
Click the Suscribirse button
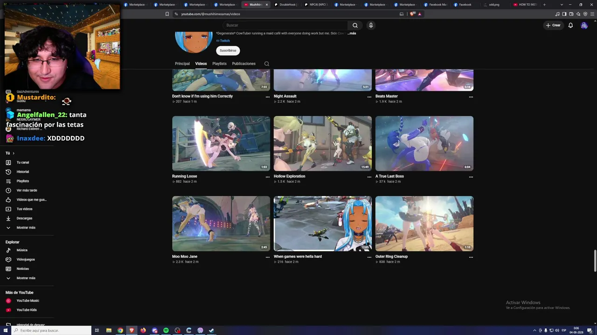coord(228,50)
